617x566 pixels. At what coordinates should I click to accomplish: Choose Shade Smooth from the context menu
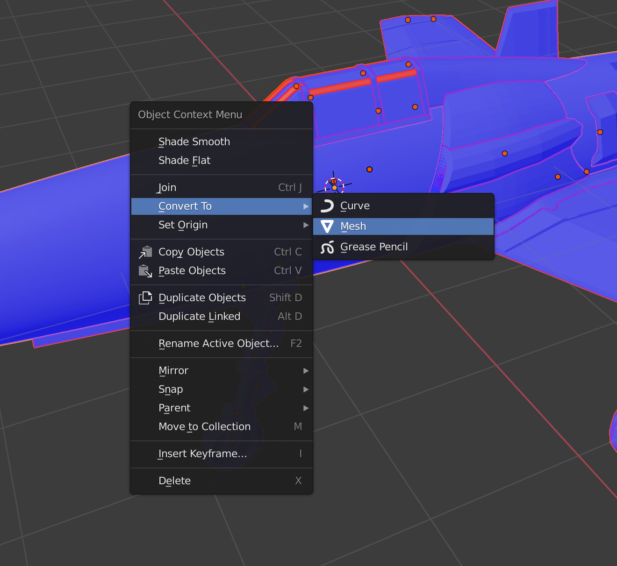pyautogui.click(x=194, y=141)
